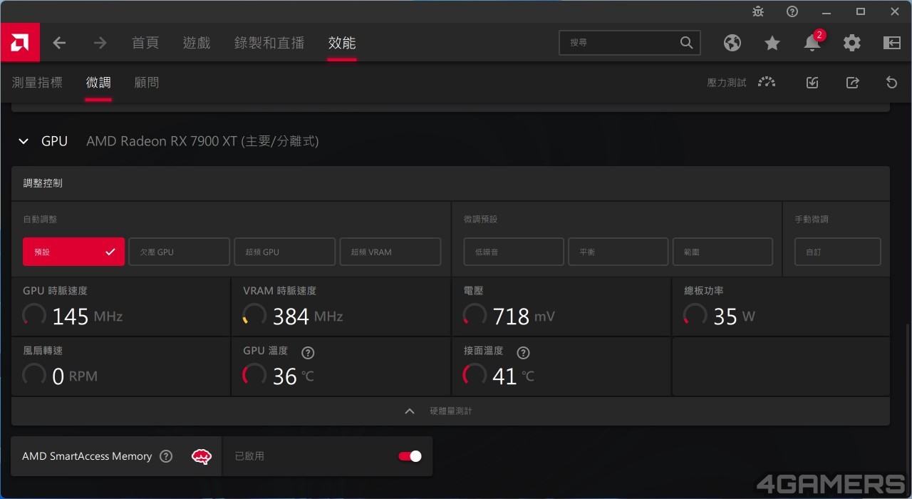This screenshot has width=912, height=499.
Task: Select the 超頻 GPU overclock option
Action: (x=284, y=252)
